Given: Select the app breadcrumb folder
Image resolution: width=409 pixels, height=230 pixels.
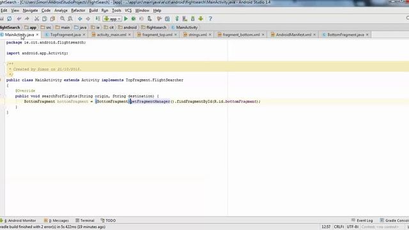Looking at the screenshot, I should click(x=31, y=27).
